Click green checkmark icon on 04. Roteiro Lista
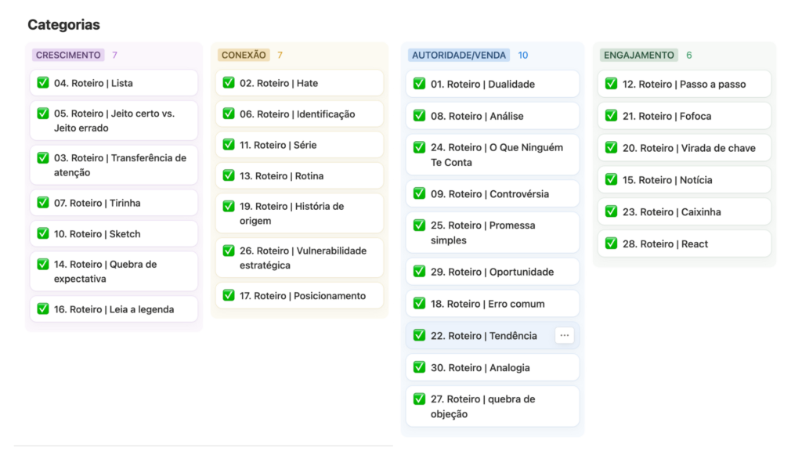The width and height of the screenshot is (802, 451). pos(43,83)
